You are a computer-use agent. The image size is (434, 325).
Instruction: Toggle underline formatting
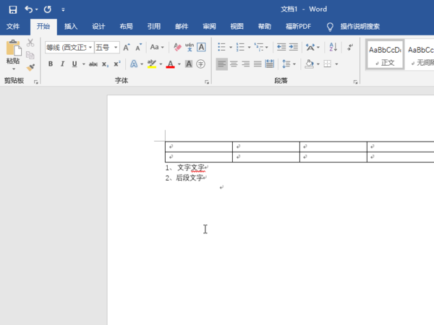(75, 64)
